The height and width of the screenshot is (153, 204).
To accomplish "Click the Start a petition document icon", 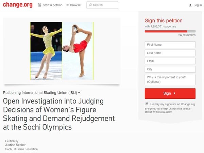I will [x=39, y=5].
